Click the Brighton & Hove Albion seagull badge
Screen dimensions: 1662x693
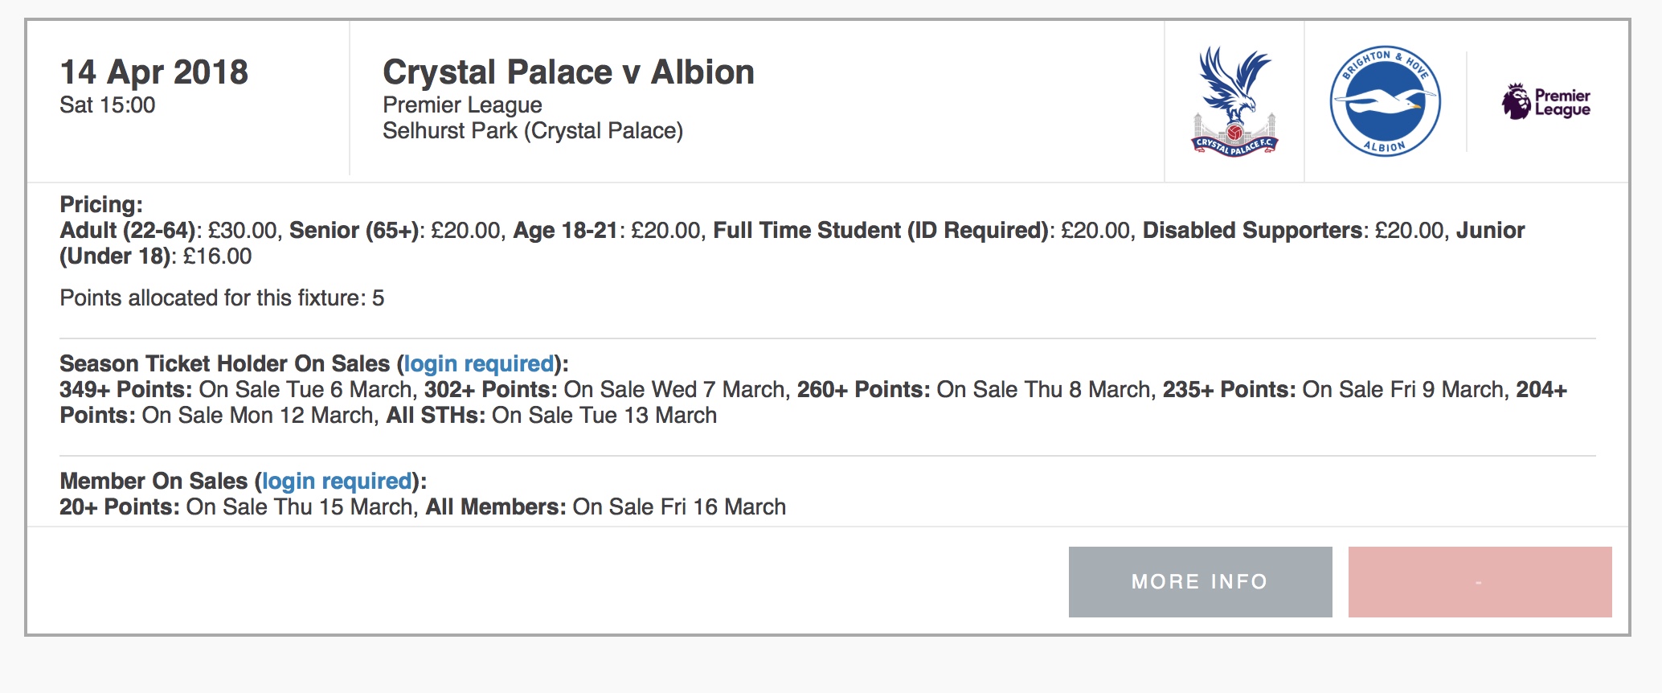(x=1385, y=101)
